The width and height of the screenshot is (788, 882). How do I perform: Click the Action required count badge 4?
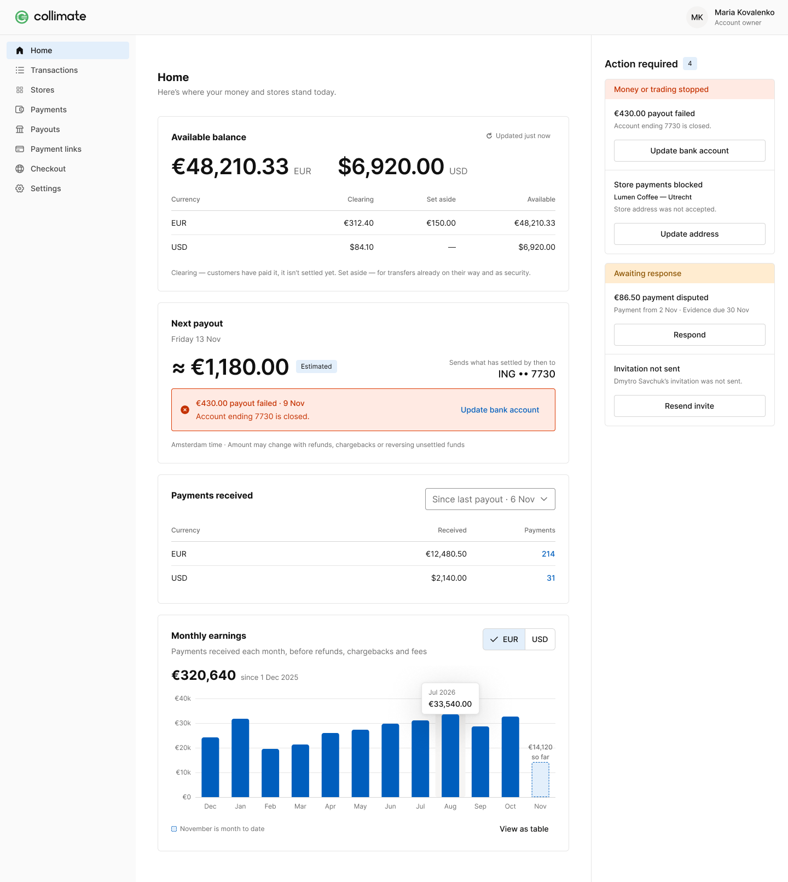[690, 64]
